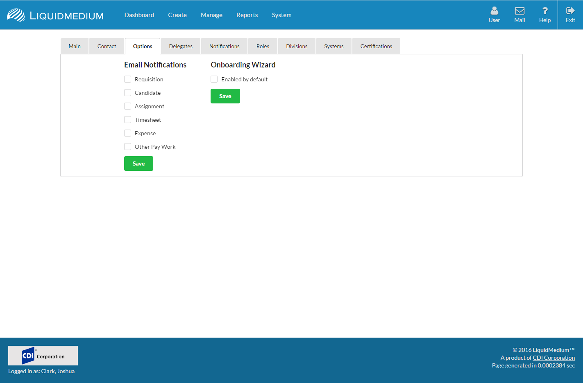
Task: Save the Onboarding Wizard setting
Action: click(225, 96)
